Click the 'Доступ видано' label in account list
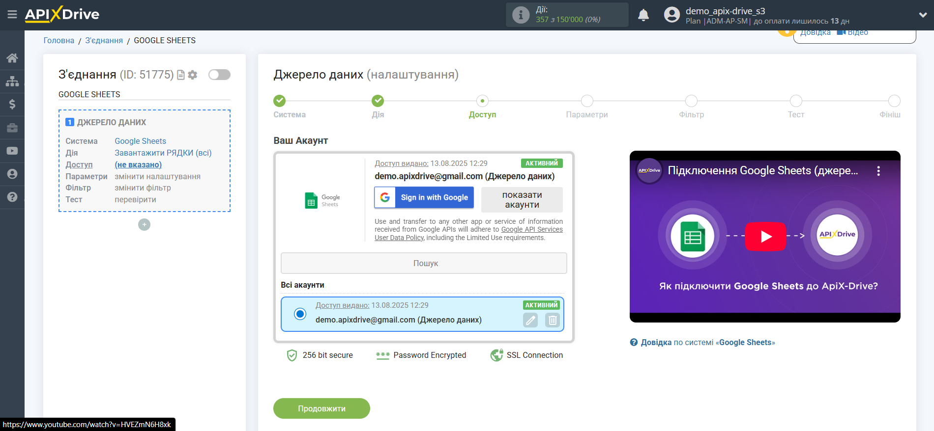Image resolution: width=934 pixels, height=431 pixels. coord(342,305)
